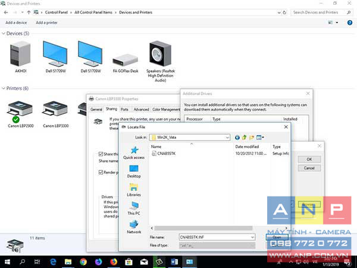Open Task View on taskbar
The width and height of the screenshot is (357, 268).
click(37, 262)
